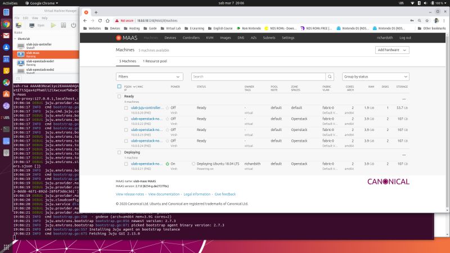Screen dimensions: 450x253
Task: Open the Virtual Lab bookmarks folder
Action: pos(171,29)
